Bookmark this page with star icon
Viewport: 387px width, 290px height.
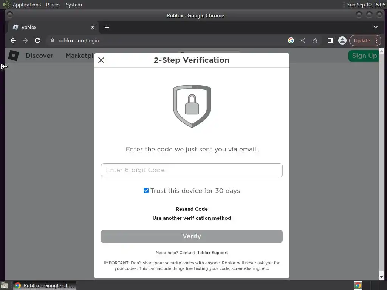pyautogui.click(x=315, y=40)
